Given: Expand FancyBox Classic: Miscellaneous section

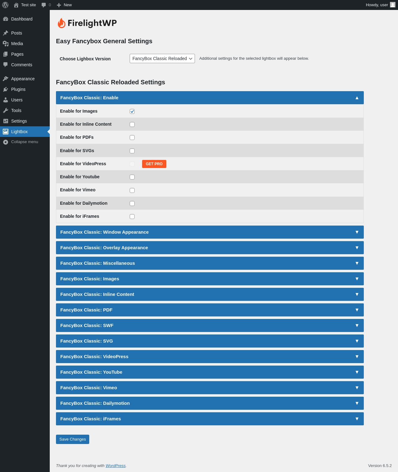Looking at the screenshot, I should tap(210, 263).
